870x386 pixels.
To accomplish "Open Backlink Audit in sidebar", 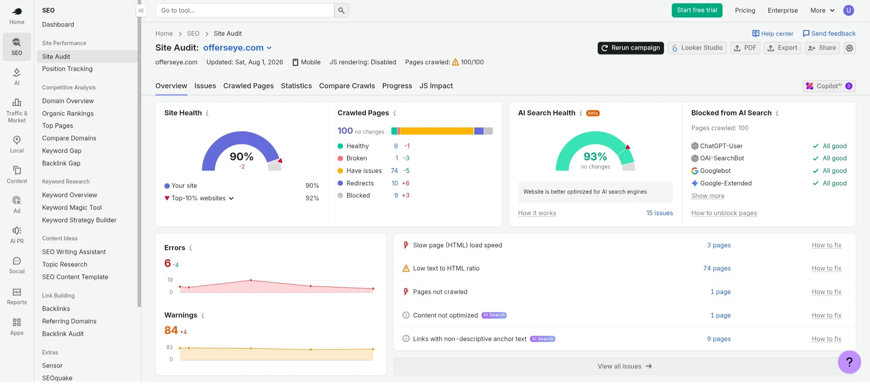I will [63, 334].
